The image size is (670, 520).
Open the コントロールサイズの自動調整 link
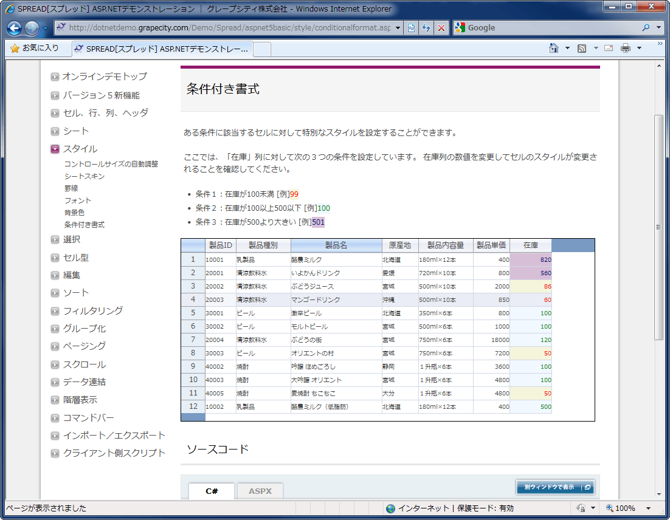[x=111, y=164]
